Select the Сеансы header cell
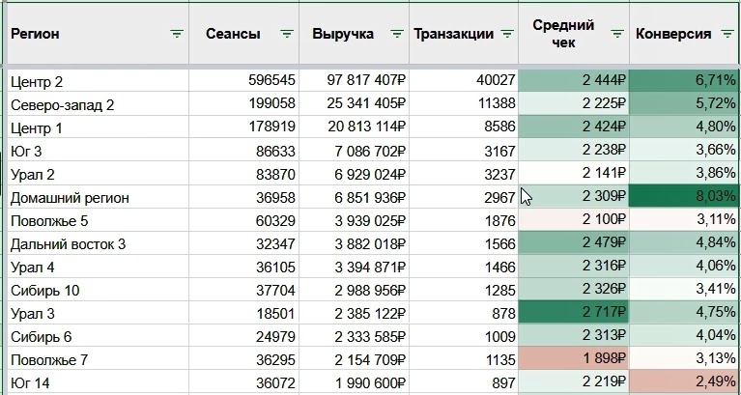This screenshot has width=741, height=395. [x=243, y=34]
